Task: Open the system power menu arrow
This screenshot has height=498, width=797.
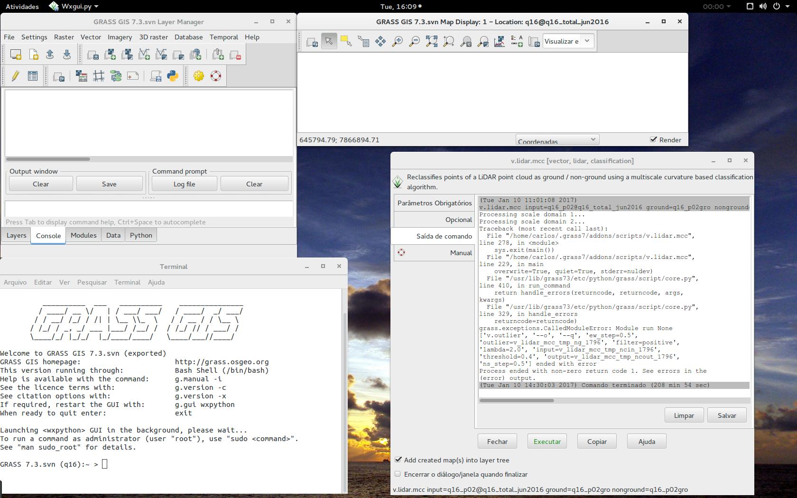Action: click(x=788, y=6)
